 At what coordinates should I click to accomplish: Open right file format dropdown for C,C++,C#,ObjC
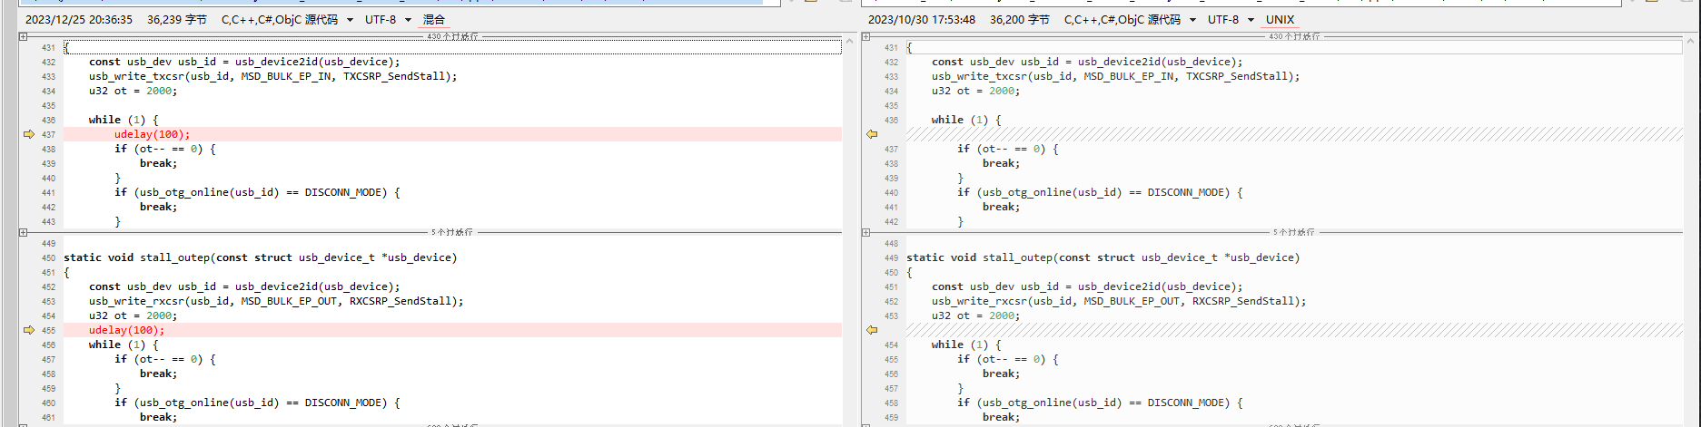point(1192,20)
